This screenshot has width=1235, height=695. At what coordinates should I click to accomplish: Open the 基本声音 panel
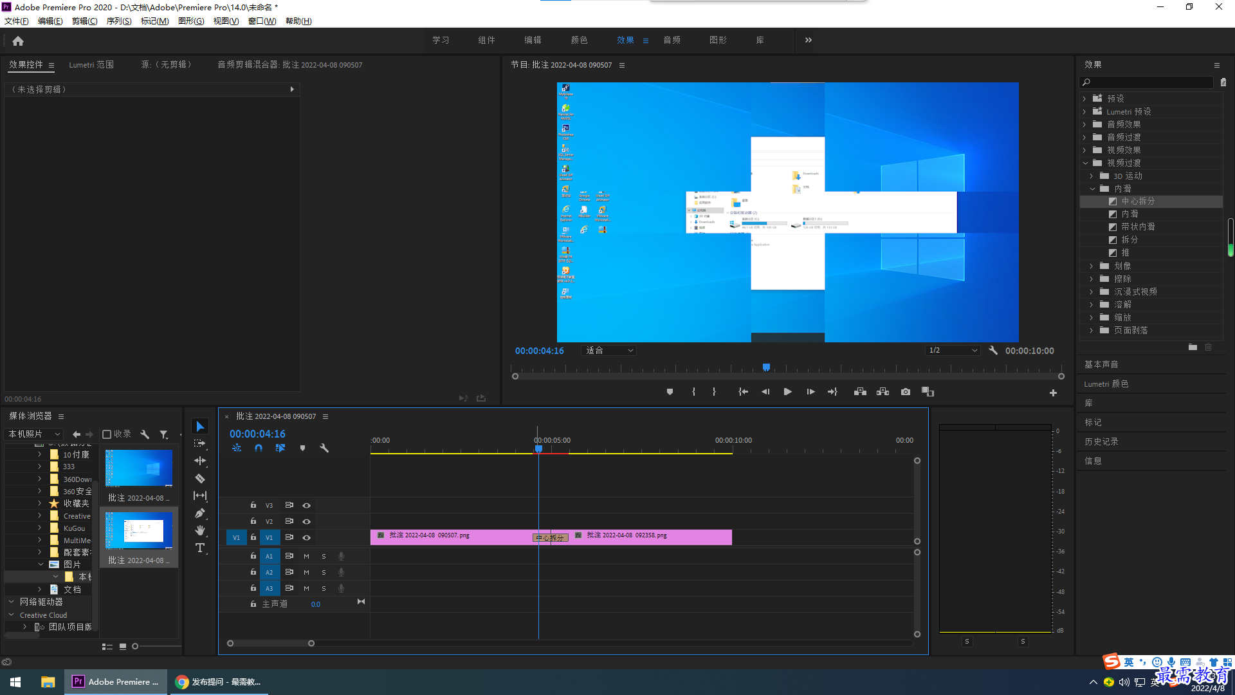click(1101, 364)
